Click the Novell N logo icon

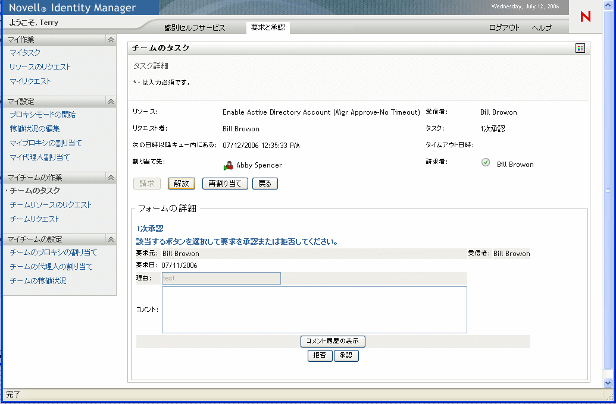586,17
